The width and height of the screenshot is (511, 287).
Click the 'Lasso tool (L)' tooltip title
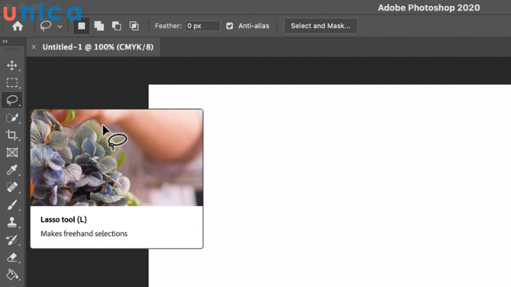pyautogui.click(x=63, y=219)
